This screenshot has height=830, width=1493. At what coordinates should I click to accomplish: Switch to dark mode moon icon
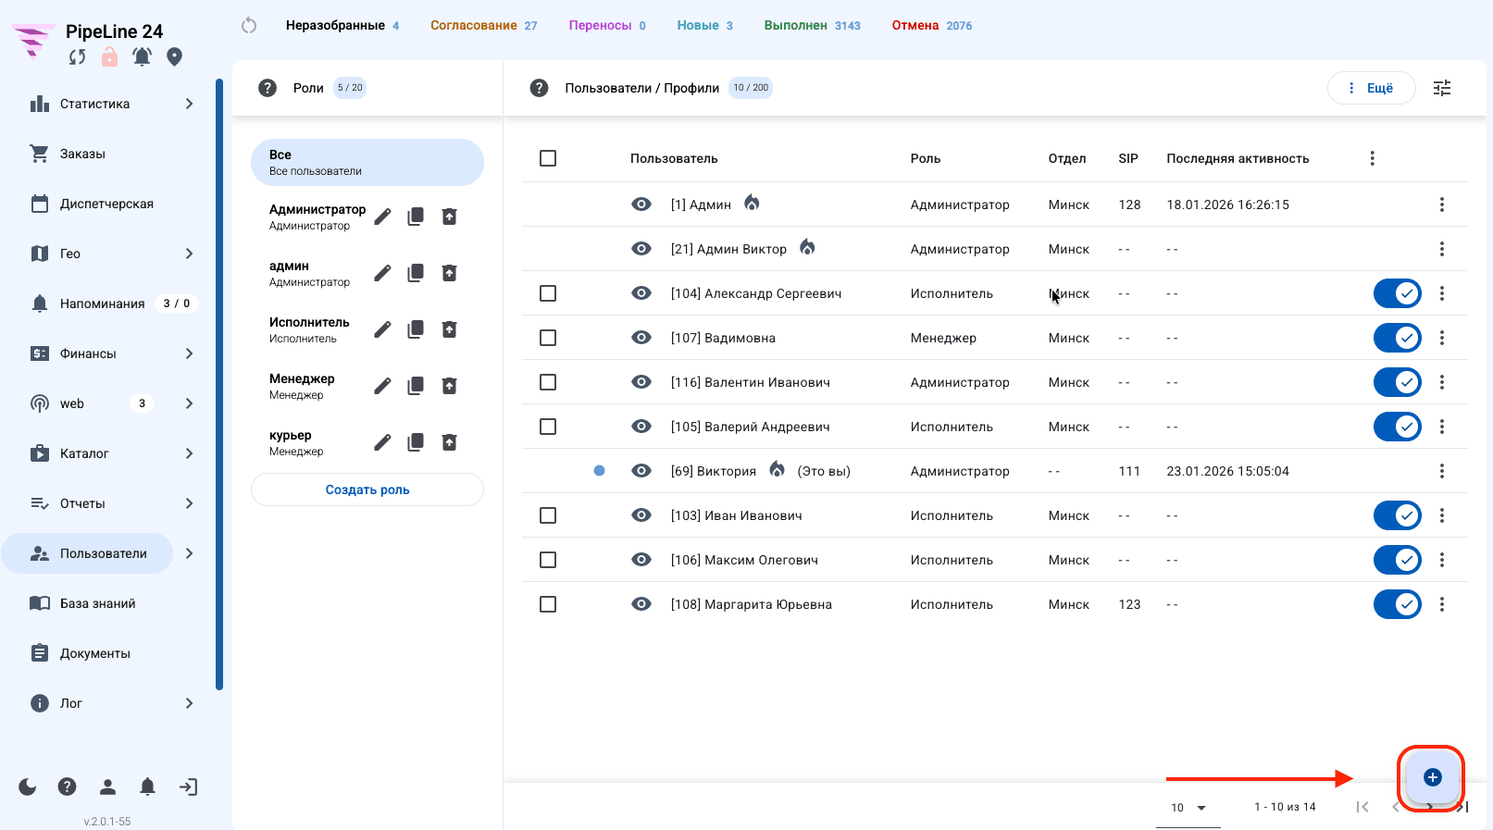28,787
